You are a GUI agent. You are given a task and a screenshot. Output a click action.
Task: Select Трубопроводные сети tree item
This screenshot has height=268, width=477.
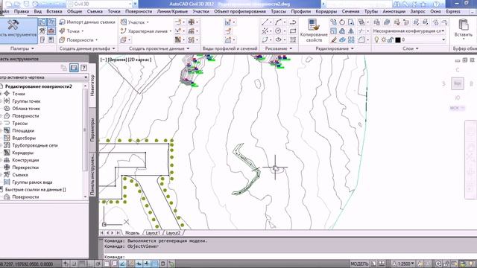click(34, 146)
